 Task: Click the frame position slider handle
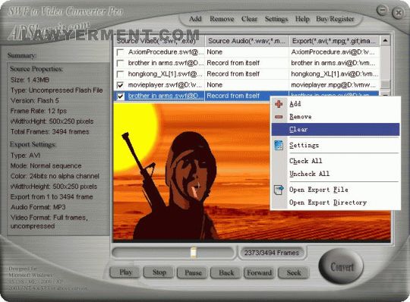[194, 253]
